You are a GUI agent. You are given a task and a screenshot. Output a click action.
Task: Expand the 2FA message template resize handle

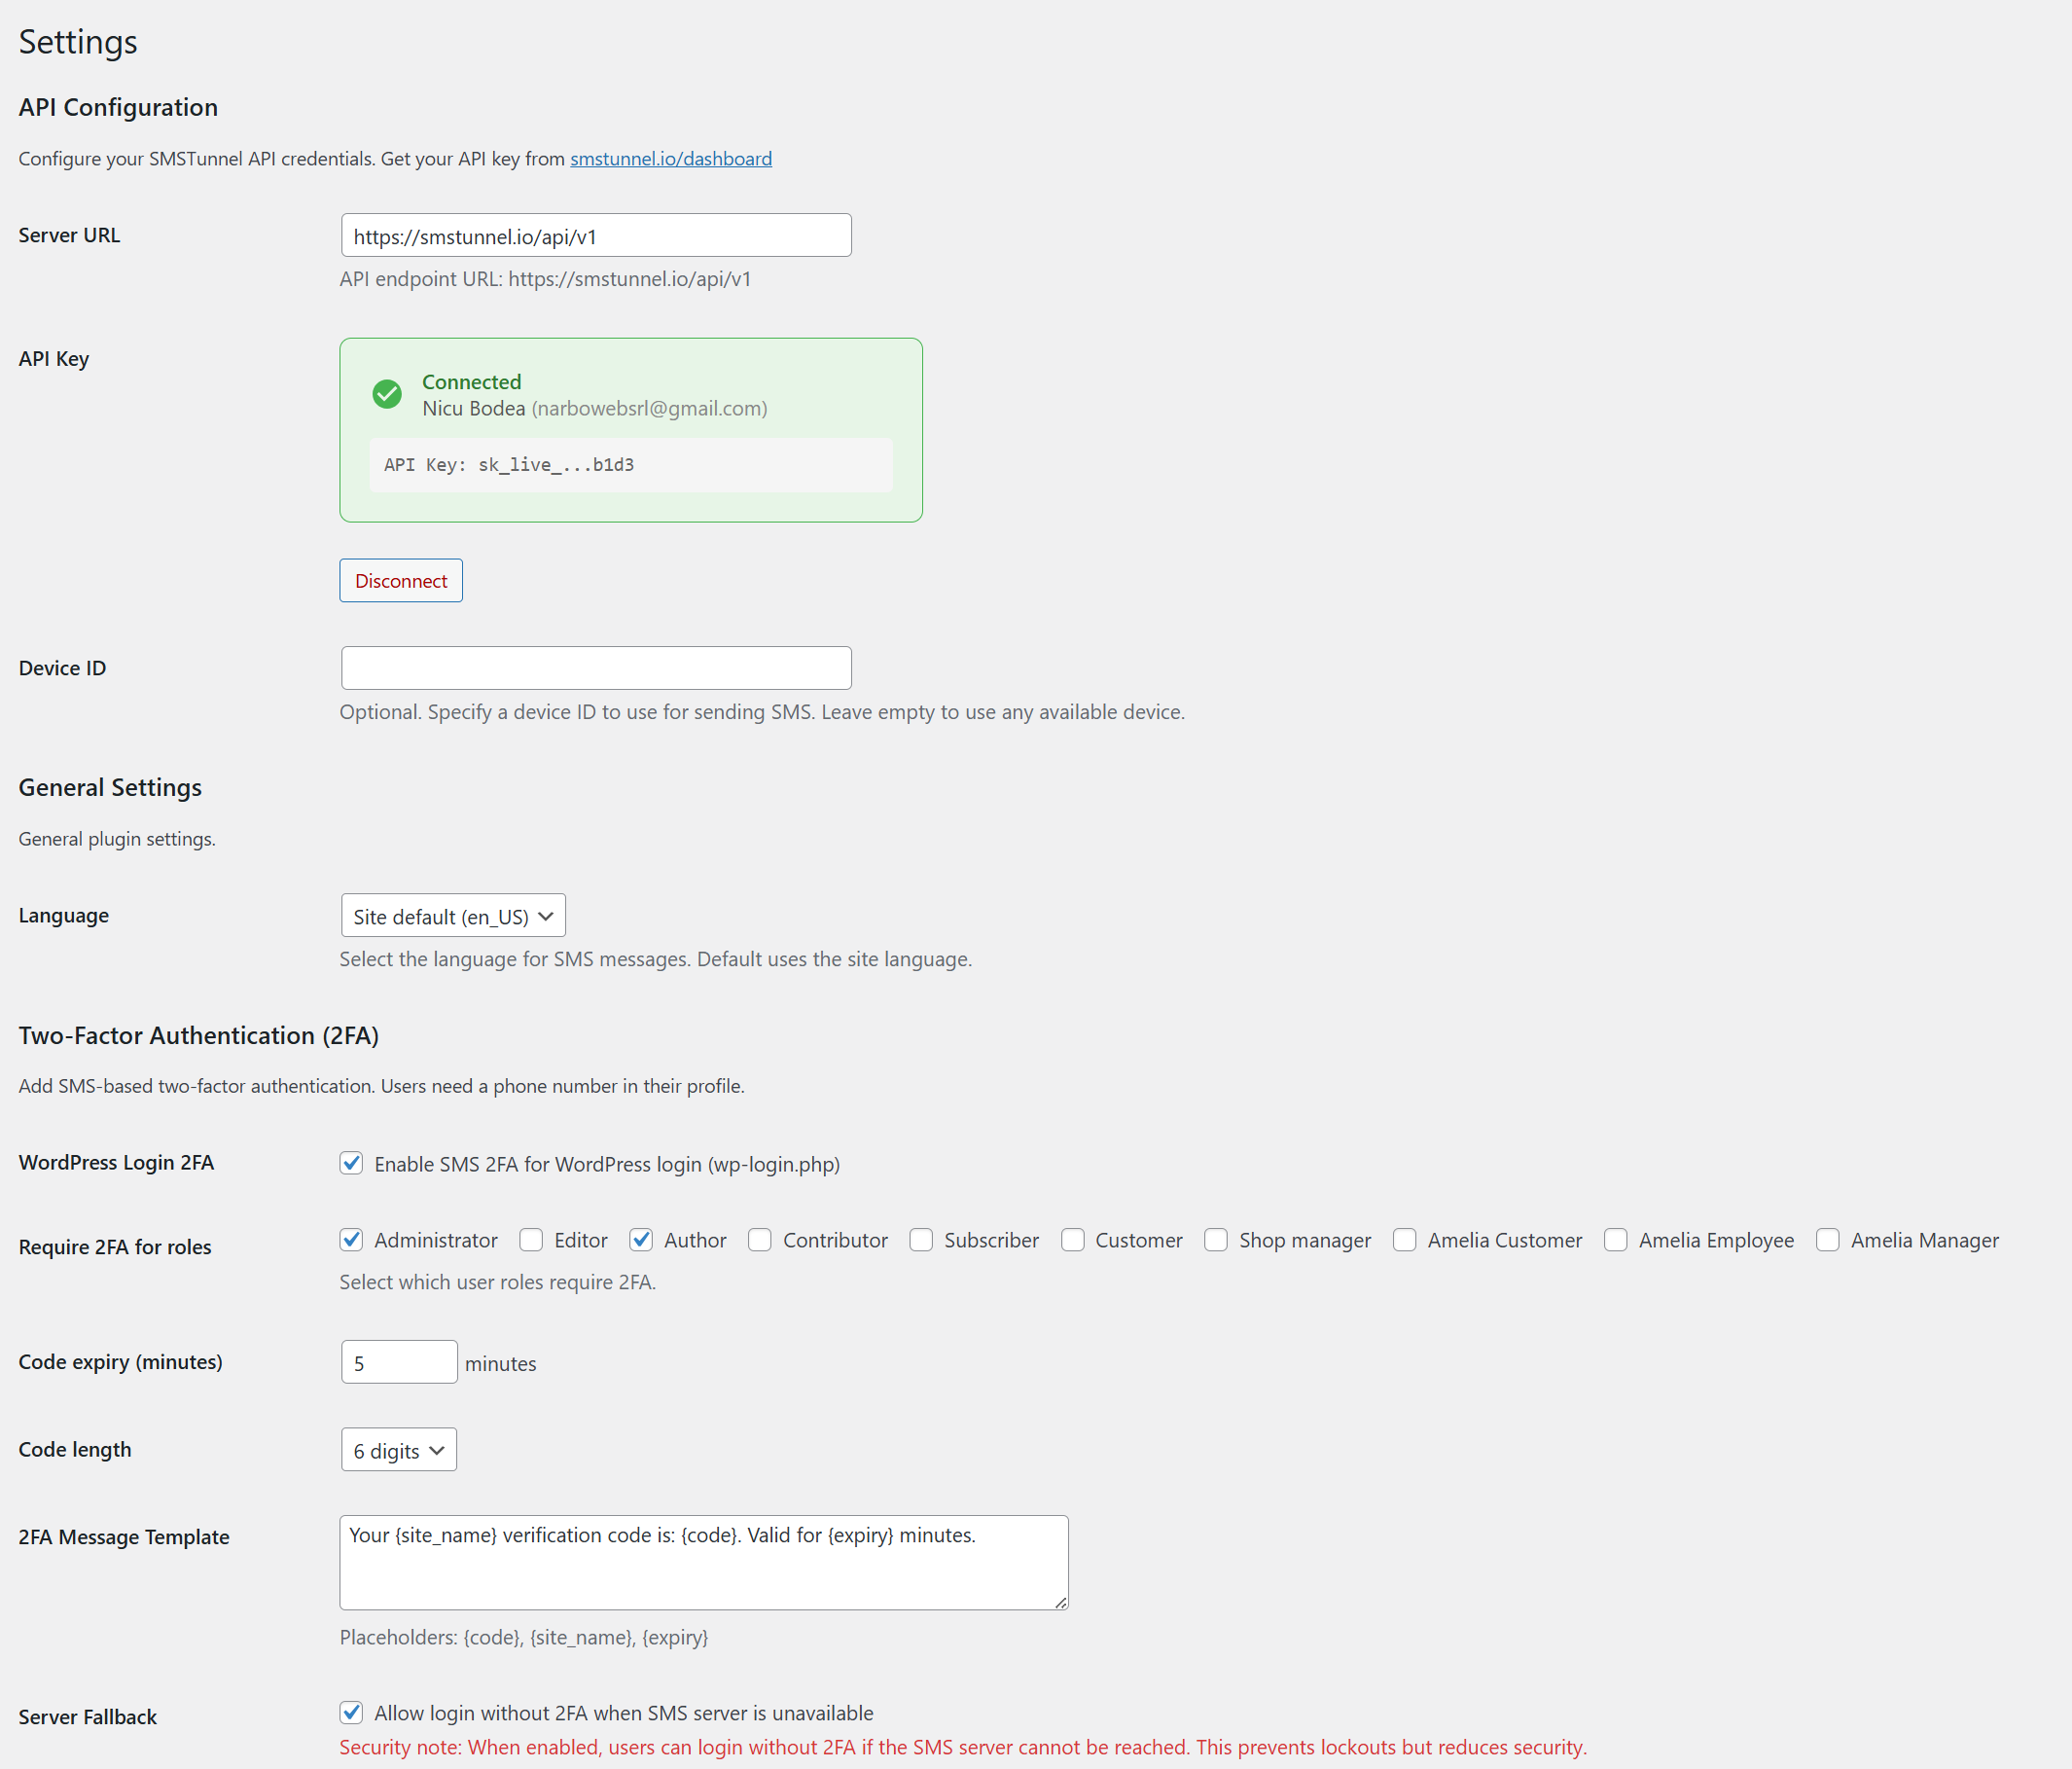coord(1060,1603)
